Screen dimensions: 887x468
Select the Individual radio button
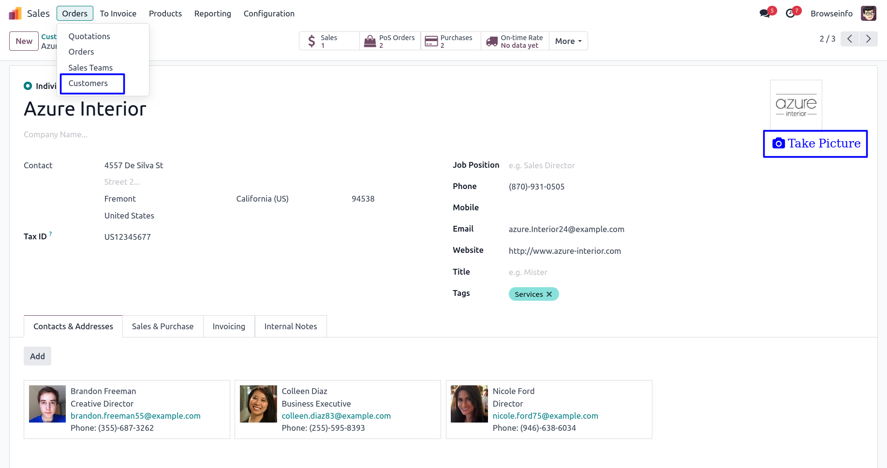(28, 86)
